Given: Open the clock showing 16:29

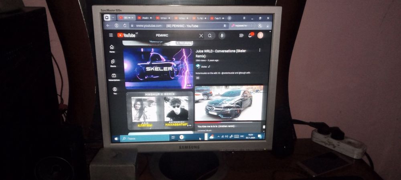Looking at the screenshot, I should (249, 136).
